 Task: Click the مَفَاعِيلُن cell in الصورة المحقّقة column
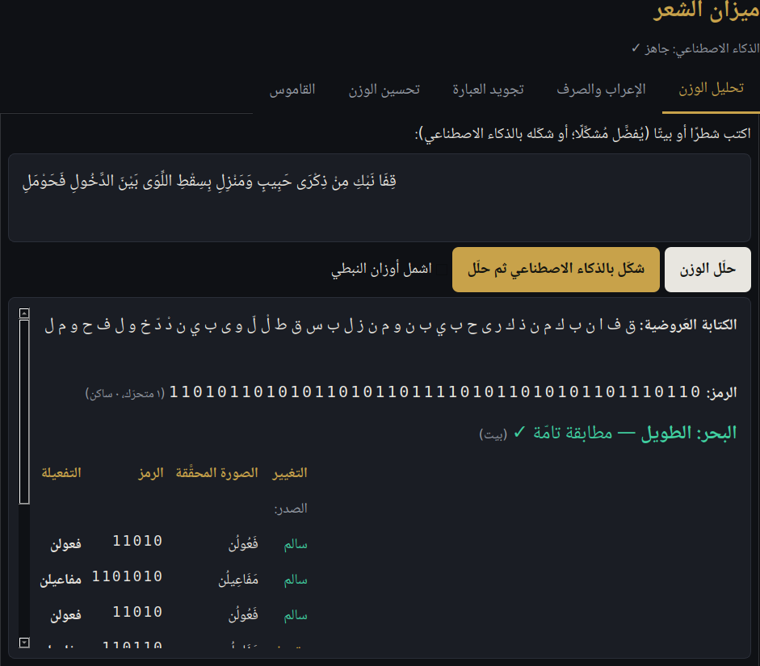pyautogui.click(x=238, y=580)
